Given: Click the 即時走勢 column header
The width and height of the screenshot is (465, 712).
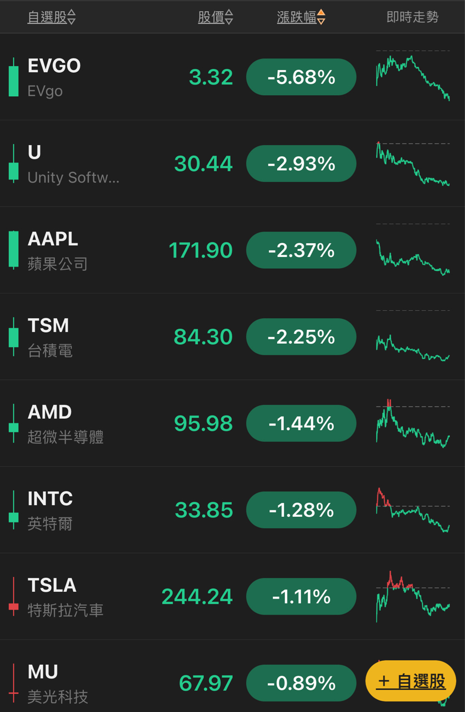Looking at the screenshot, I should click(x=412, y=18).
